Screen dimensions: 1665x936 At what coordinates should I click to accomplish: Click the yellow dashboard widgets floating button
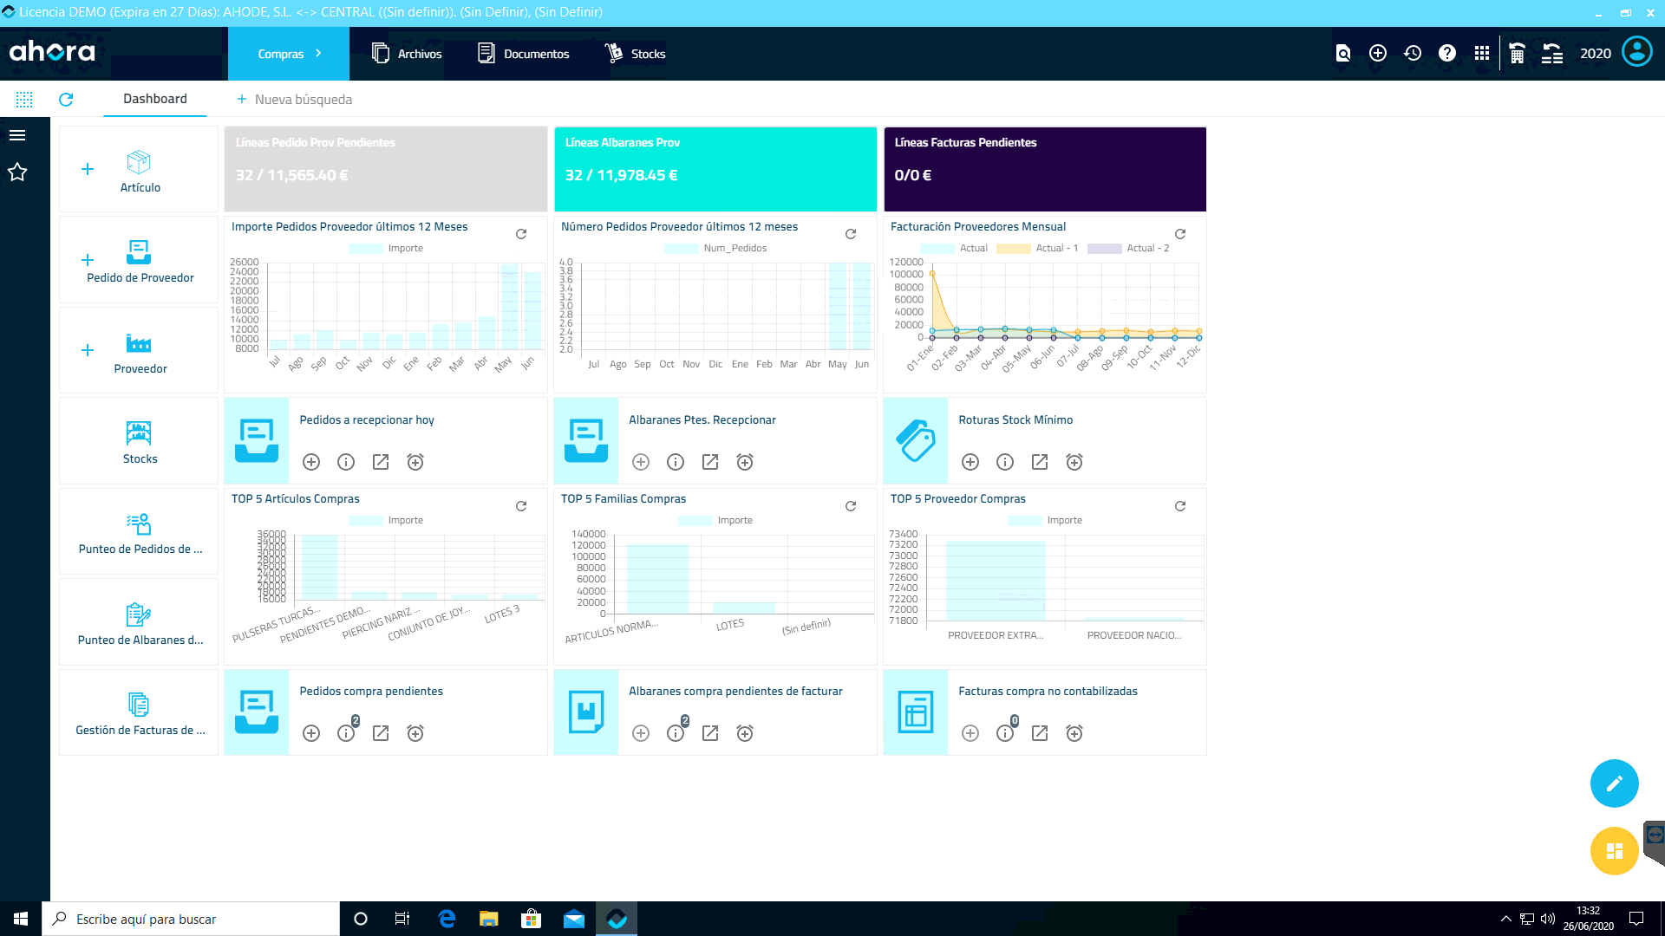1614,851
